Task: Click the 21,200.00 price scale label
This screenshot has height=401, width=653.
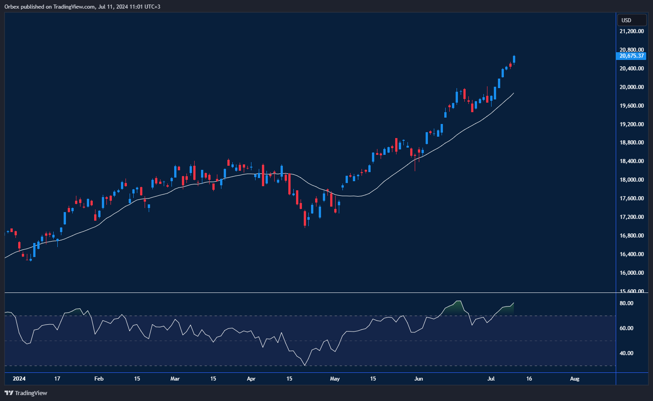Action: tap(632, 31)
